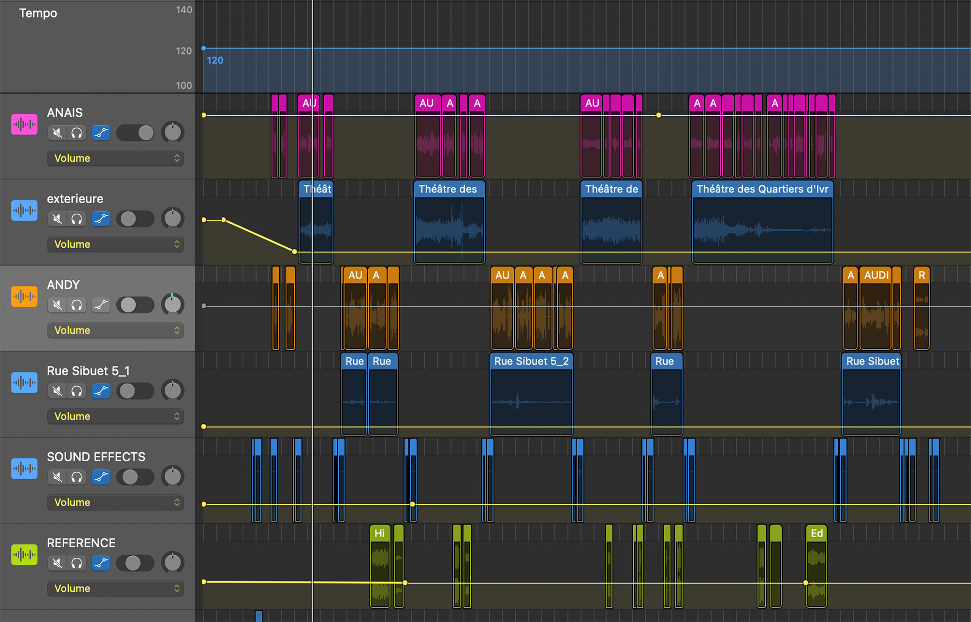Select the Rue Sibuet 5_2 audio region
Image resolution: width=971 pixels, height=622 pixels.
[x=531, y=362]
